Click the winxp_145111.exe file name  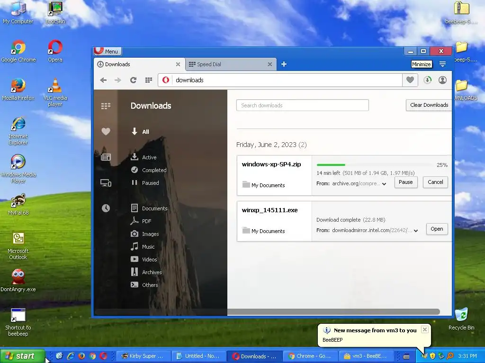[x=269, y=210]
